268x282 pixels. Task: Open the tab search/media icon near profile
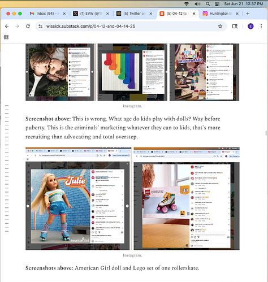pos(235,27)
